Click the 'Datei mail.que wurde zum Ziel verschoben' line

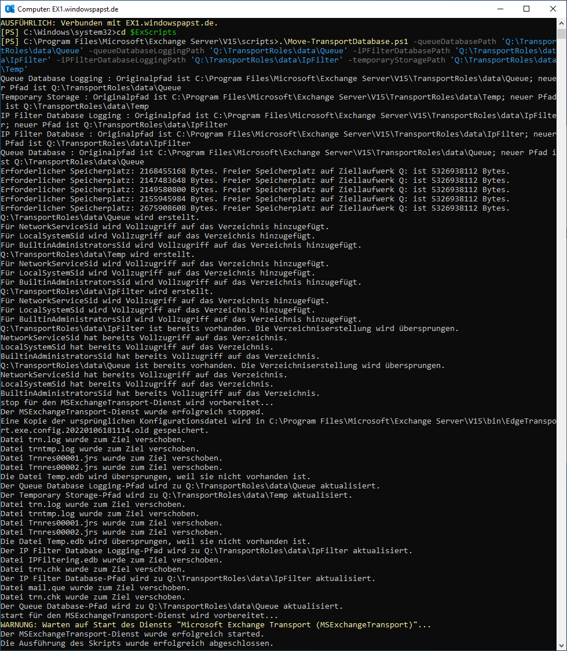pos(95,588)
